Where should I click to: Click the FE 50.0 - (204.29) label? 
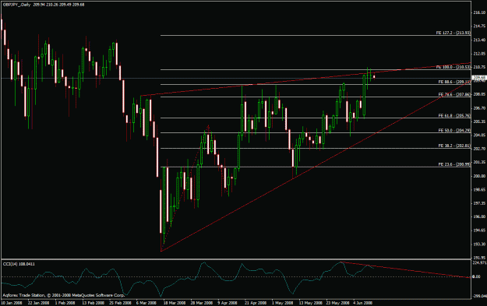[454, 130]
